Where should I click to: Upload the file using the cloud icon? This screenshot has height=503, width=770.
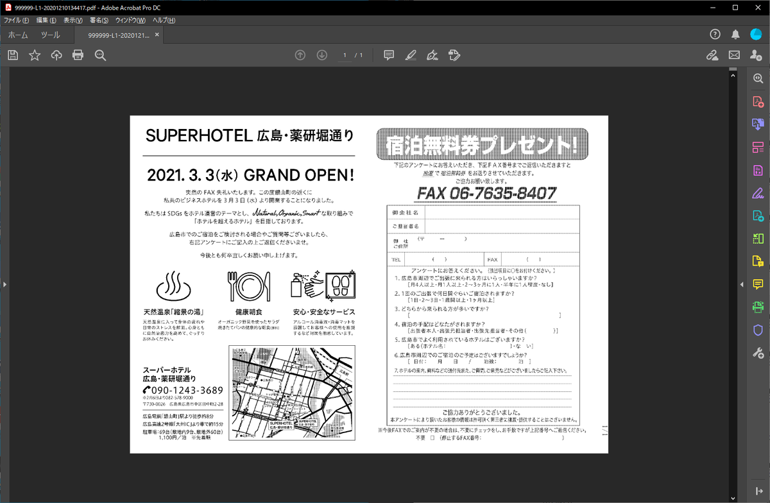[56, 55]
